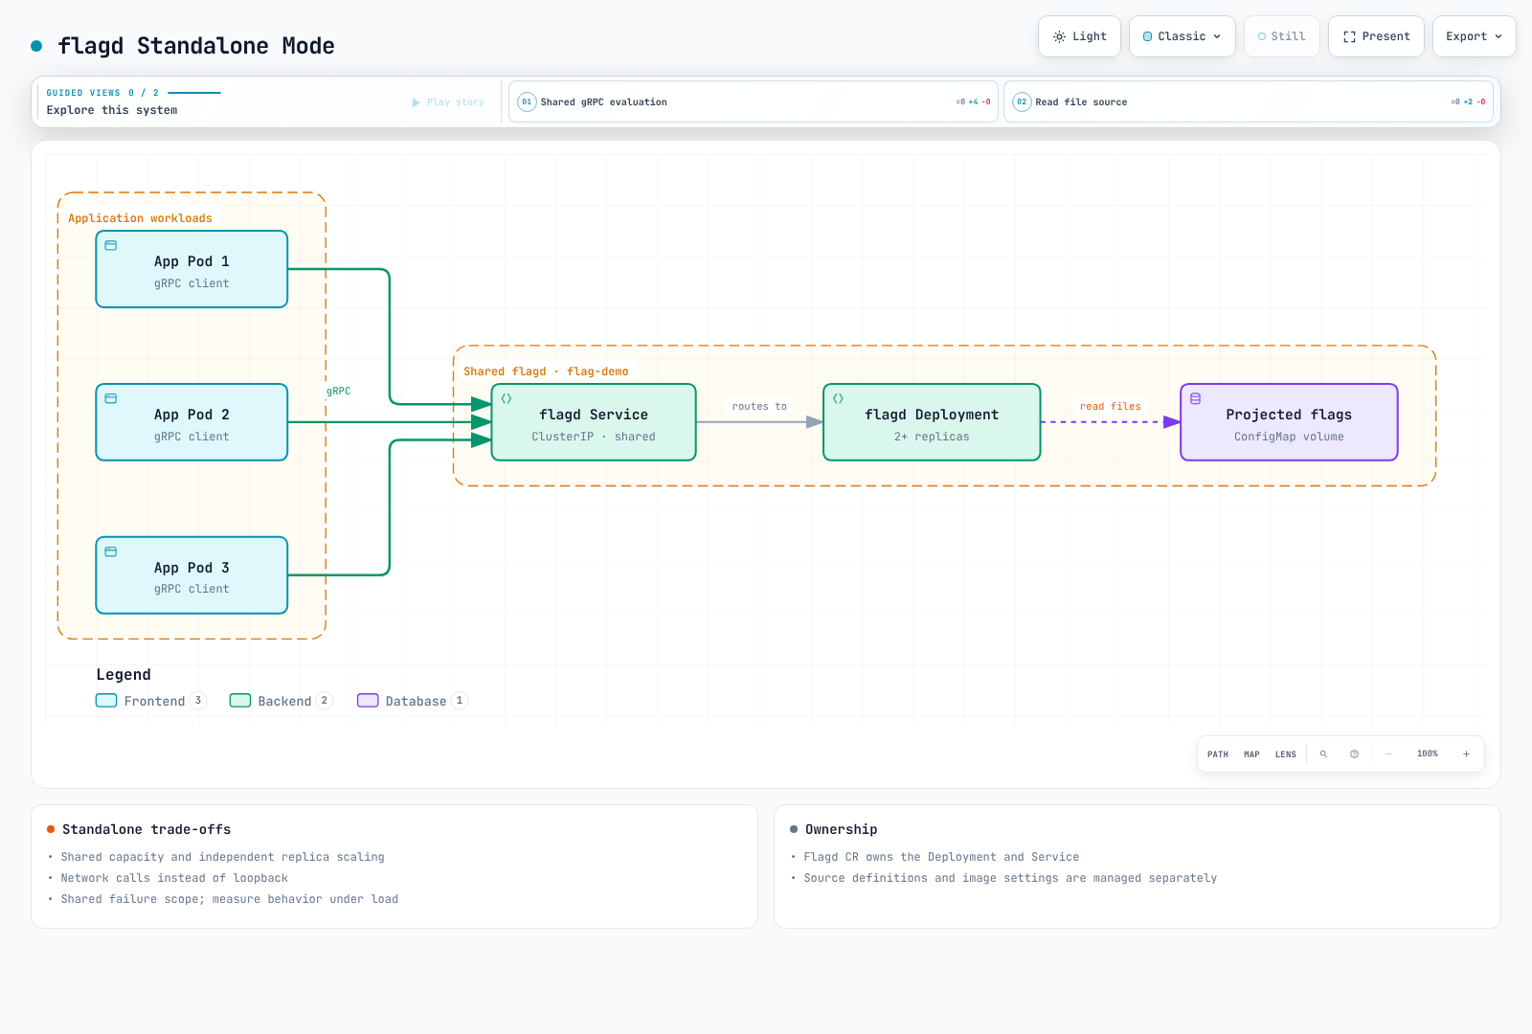Toggle the Backend legend filter
Image resolution: width=1532 pixels, height=1034 pixels.
coord(281,701)
